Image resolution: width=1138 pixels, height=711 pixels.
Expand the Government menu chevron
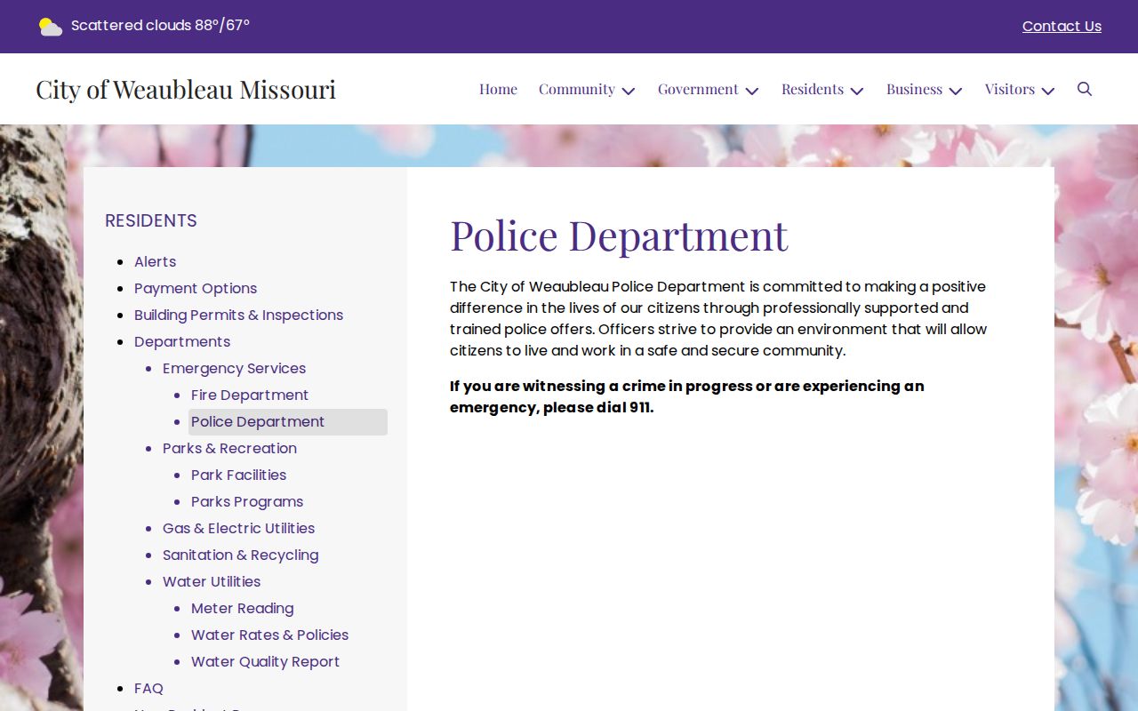[752, 91]
